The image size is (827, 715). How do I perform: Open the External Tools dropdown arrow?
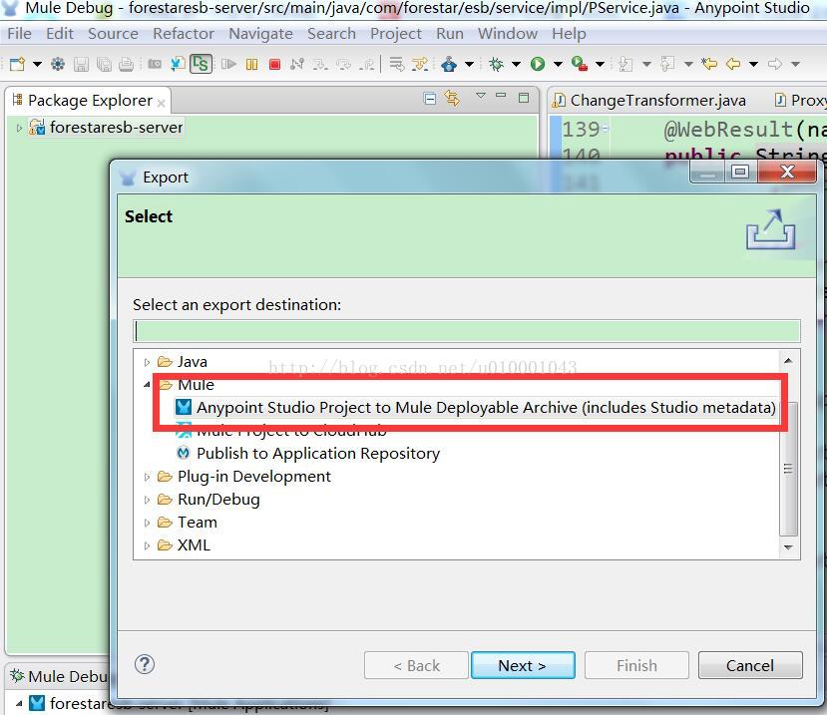pyautogui.click(x=600, y=65)
